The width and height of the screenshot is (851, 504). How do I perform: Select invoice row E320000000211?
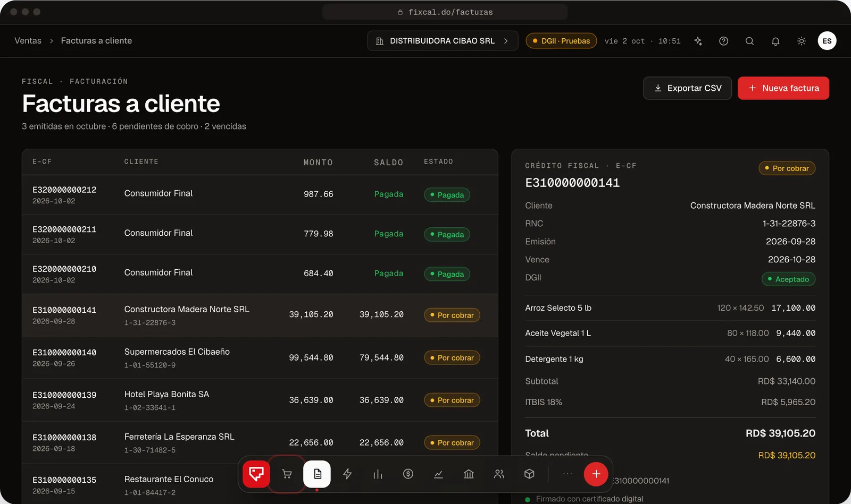[260, 234]
